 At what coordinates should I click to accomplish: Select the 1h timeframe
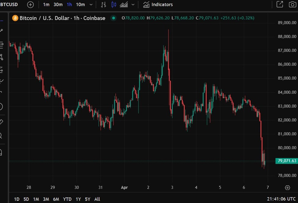click(69, 5)
